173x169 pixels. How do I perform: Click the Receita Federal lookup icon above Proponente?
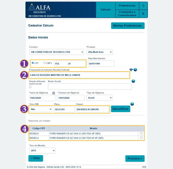pos(131,70)
